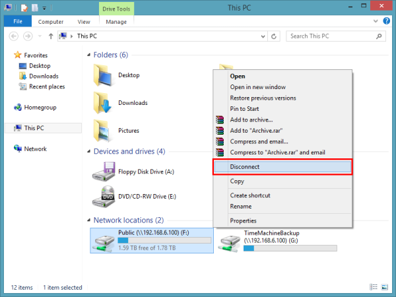This screenshot has width=396, height=297.
Task: Click the This PC address bar path
Action: [x=87, y=36]
